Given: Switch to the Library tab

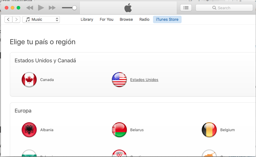Looking at the screenshot, I should pos(87,19).
